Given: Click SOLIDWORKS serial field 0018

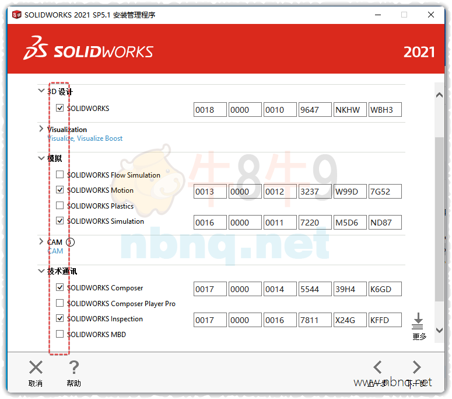Looking at the screenshot, I should [210, 110].
